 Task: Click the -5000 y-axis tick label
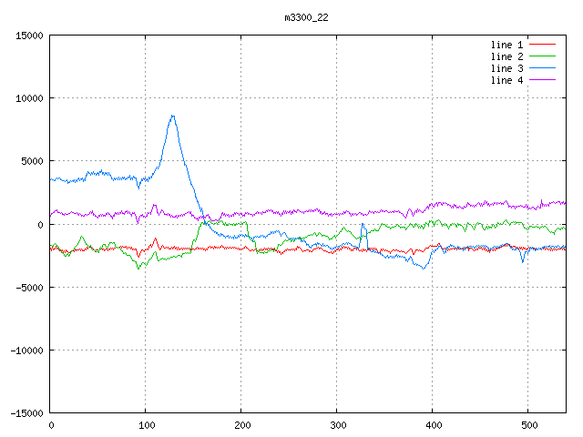28,287
